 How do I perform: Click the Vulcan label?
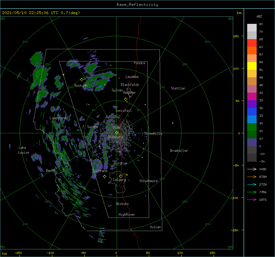tap(156, 227)
